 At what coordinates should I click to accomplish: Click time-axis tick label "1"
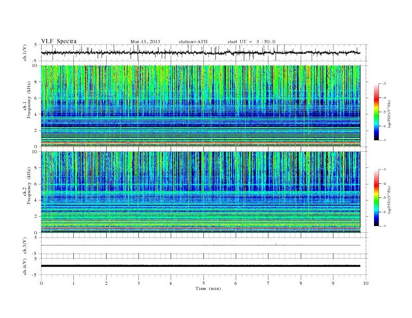click(x=73, y=283)
